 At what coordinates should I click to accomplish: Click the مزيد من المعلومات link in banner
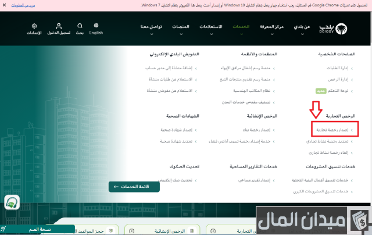click(12, 5)
